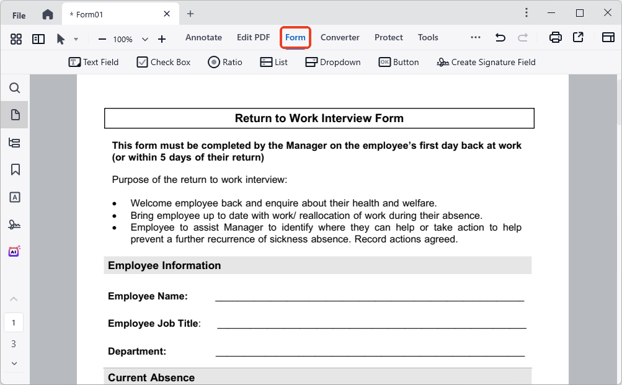Open the more options ellipsis menu
Image resolution: width=622 pixels, height=385 pixels.
[x=475, y=37]
